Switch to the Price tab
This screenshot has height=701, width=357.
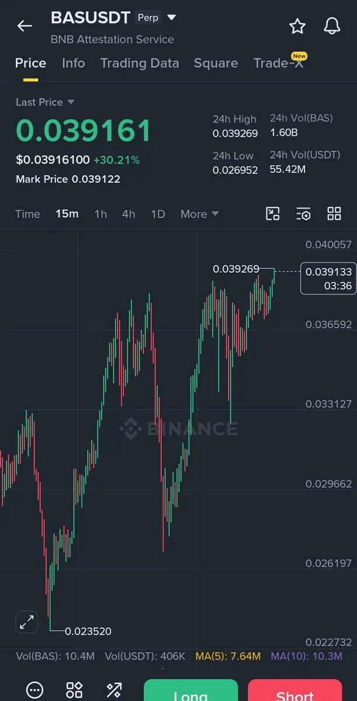point(30,63)
